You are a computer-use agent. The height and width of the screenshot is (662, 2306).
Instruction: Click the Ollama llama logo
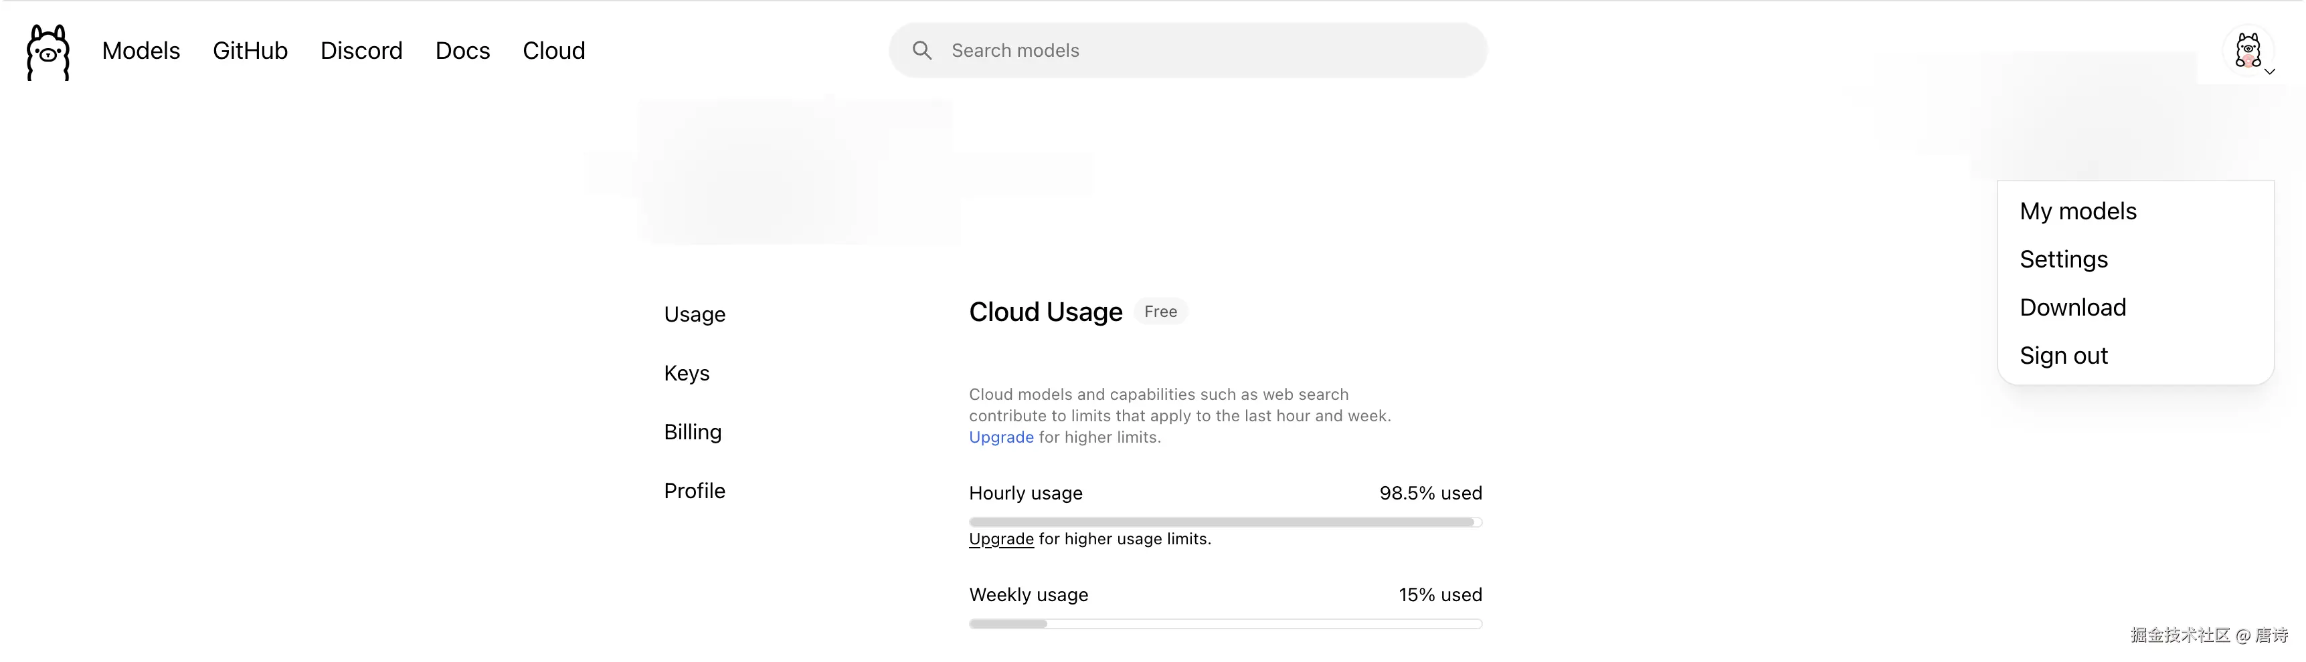[48, 52]
